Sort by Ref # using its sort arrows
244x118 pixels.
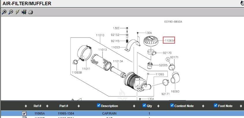click(x=47, y=106)
